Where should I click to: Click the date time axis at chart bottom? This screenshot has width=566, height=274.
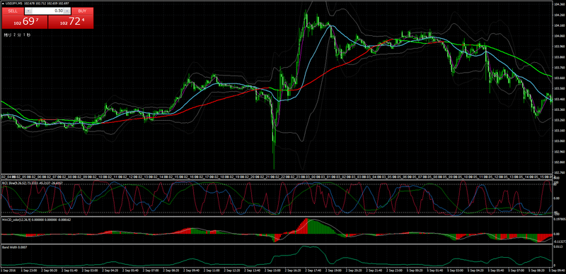276,269
